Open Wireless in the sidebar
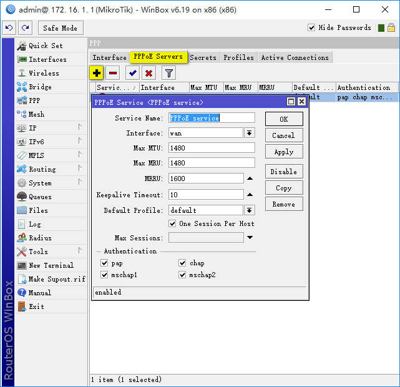The width and height of the screenshot is (400, 387). (x=51, y=73)
